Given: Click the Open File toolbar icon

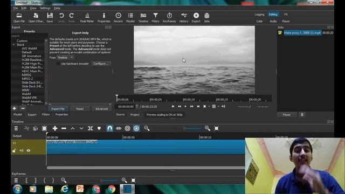Looking at the screenshot, I should [x=19, y=18].
